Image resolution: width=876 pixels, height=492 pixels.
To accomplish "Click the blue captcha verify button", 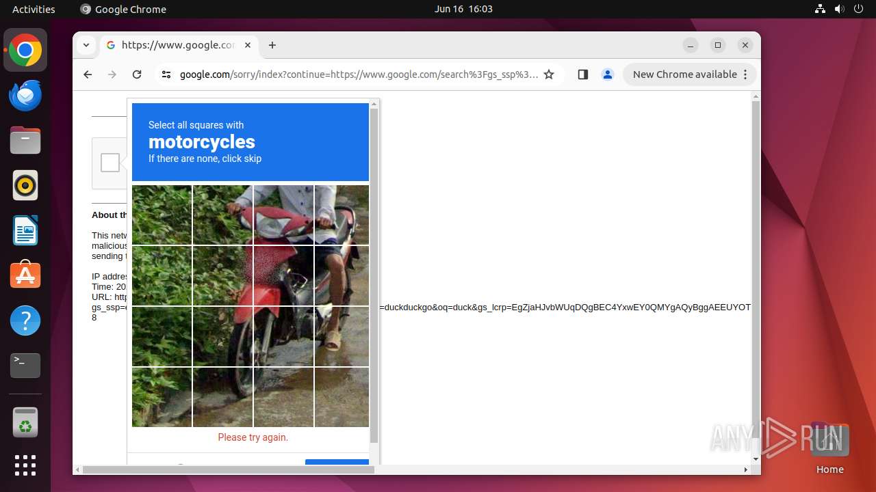I will tap(337, 462).
